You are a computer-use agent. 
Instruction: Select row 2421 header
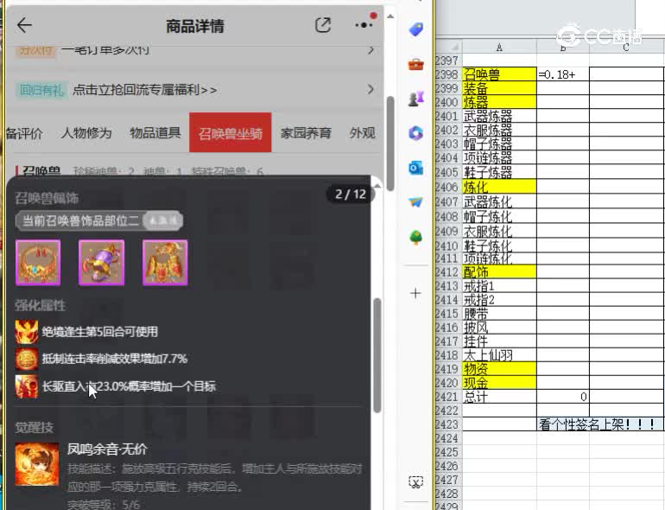[x=448, y=397]
